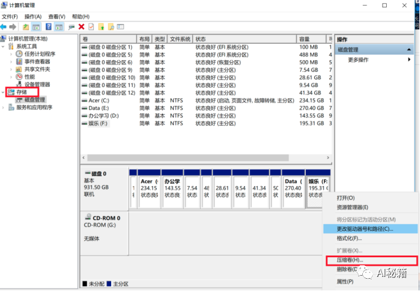This screenshot has width=420, height=291.
Task: Choose 属性(P) from context menu
Action: point(370,282)
